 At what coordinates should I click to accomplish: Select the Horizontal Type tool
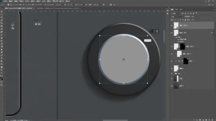(2, 58)
